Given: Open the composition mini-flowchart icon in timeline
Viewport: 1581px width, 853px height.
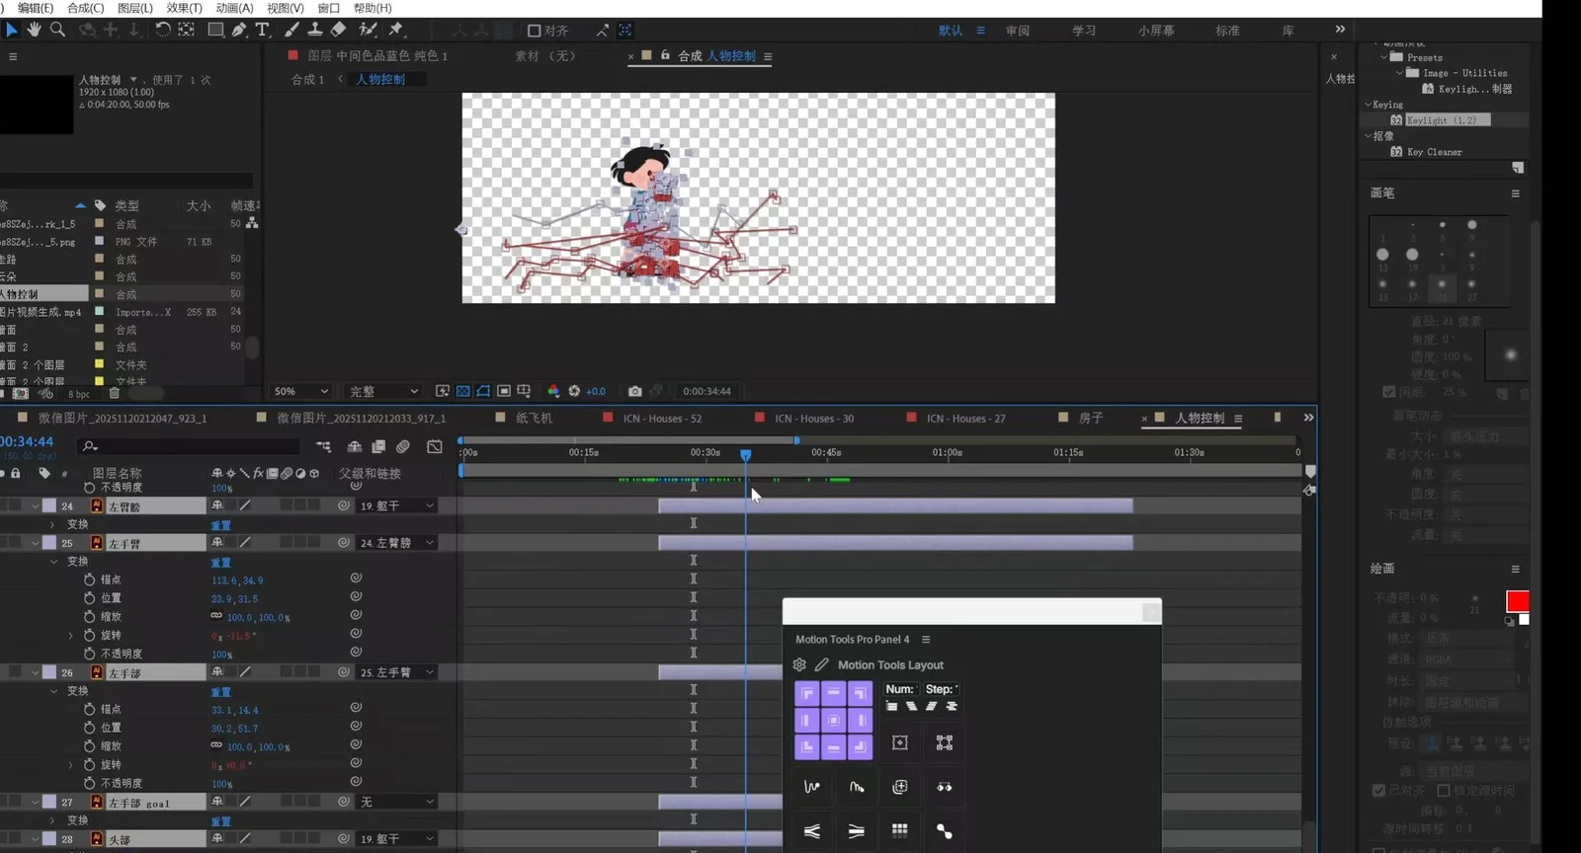Looking at the screenshot, I should (x=323, y=447).
